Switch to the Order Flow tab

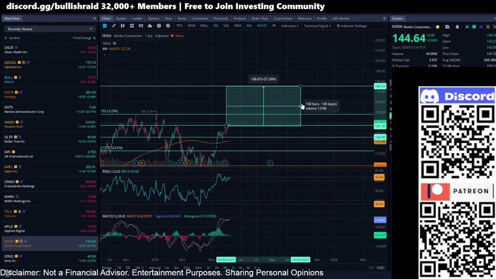[260, 18]
